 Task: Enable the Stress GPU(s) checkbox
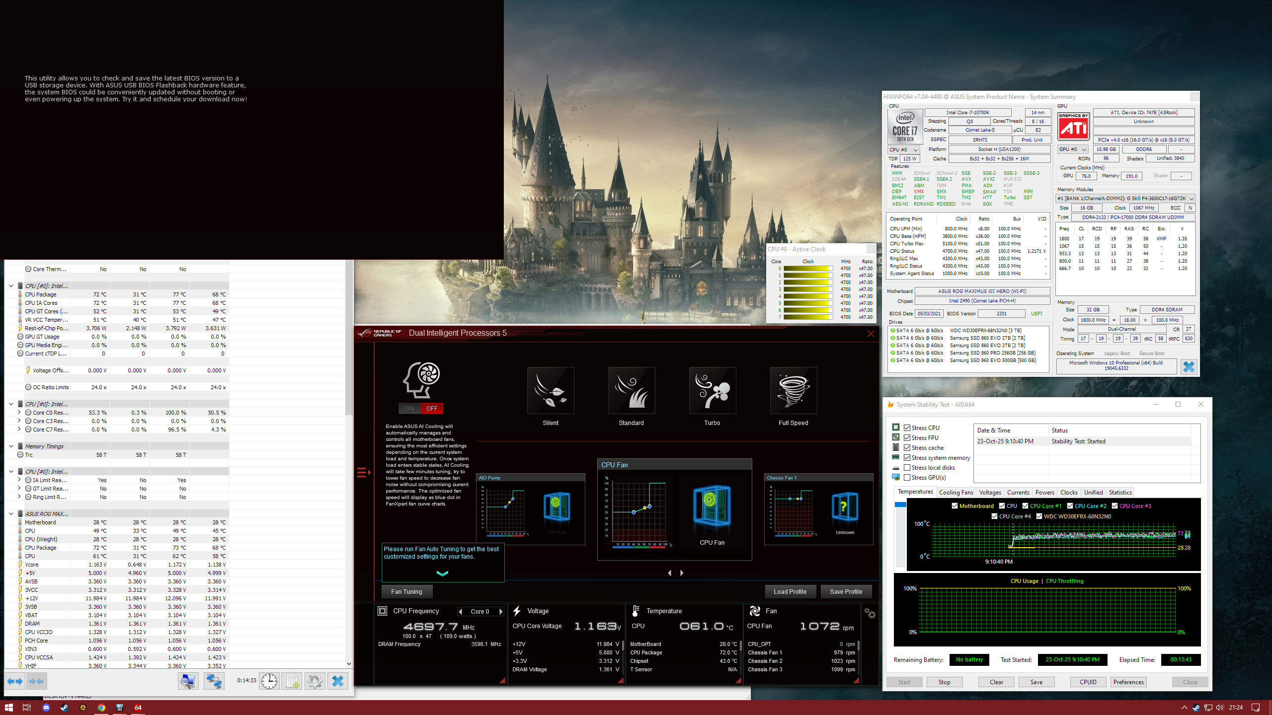click(x=907, y=477)
